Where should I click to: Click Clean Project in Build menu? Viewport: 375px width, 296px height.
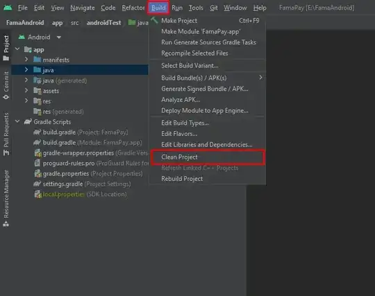point(208,157)
